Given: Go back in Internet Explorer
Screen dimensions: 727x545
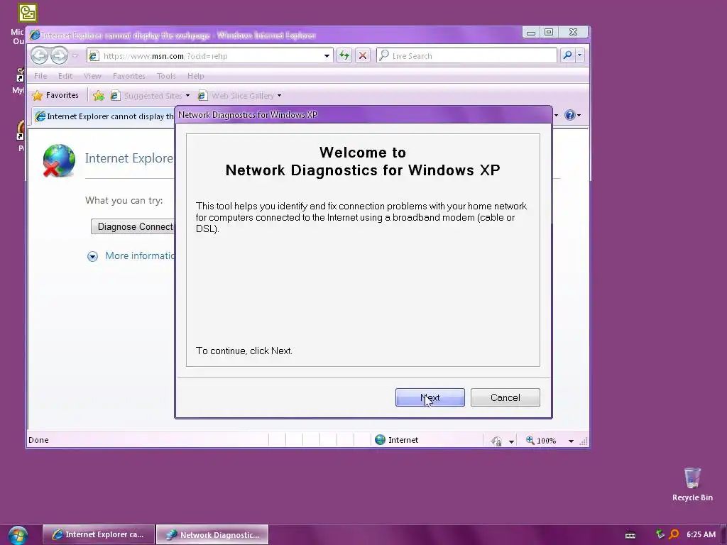Looking at the screenshot, I should coord(40,56).
